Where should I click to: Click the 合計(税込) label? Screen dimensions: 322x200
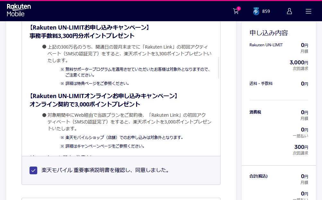point(258,176)
